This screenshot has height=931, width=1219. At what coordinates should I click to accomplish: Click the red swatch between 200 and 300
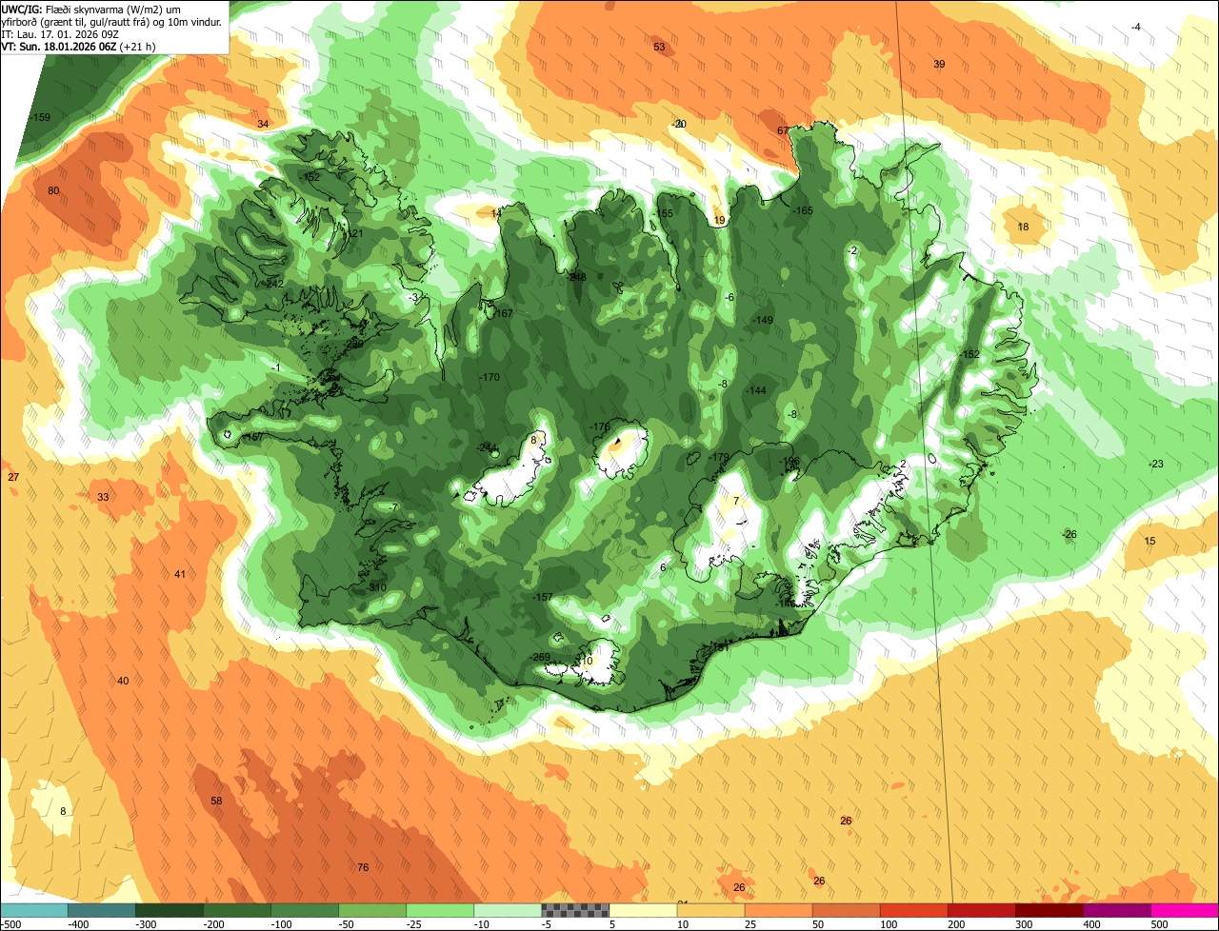981,910
